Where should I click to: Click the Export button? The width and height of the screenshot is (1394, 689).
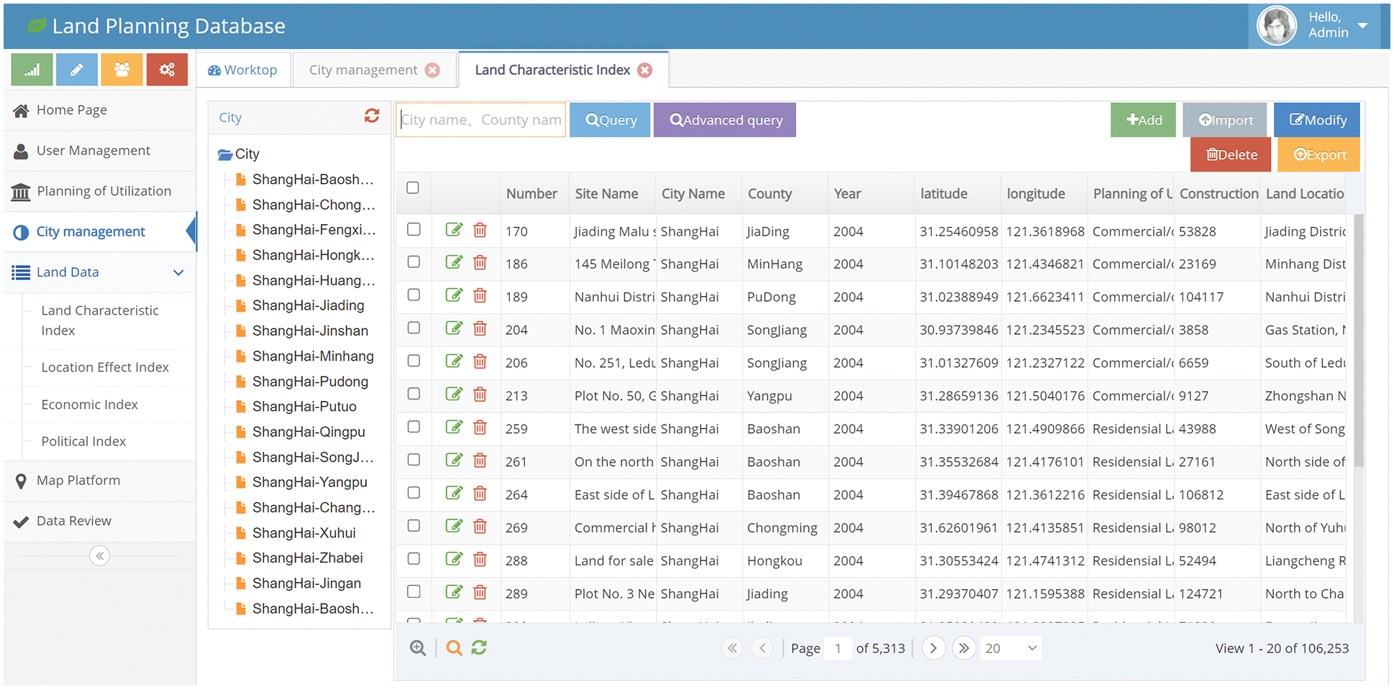click(1318, 154)
